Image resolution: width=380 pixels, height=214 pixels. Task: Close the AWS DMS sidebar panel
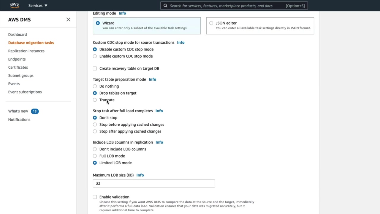(x=68, y=20)
